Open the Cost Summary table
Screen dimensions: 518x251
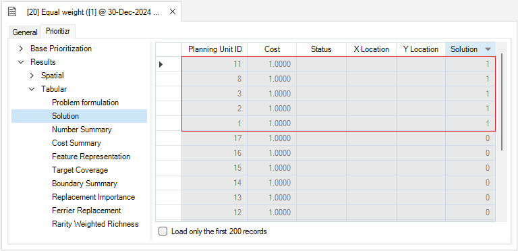pos(76,143)
